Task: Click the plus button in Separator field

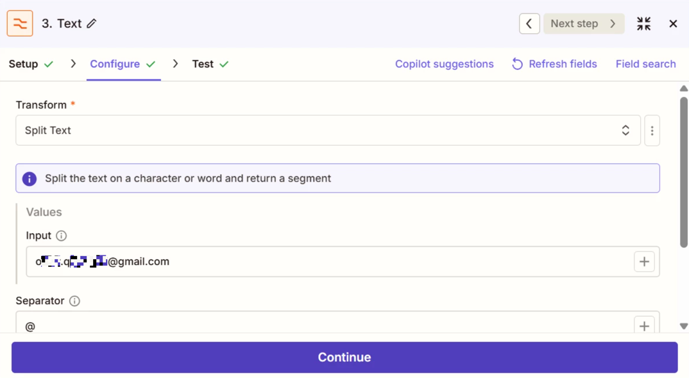Action: (x=644, y=325)
